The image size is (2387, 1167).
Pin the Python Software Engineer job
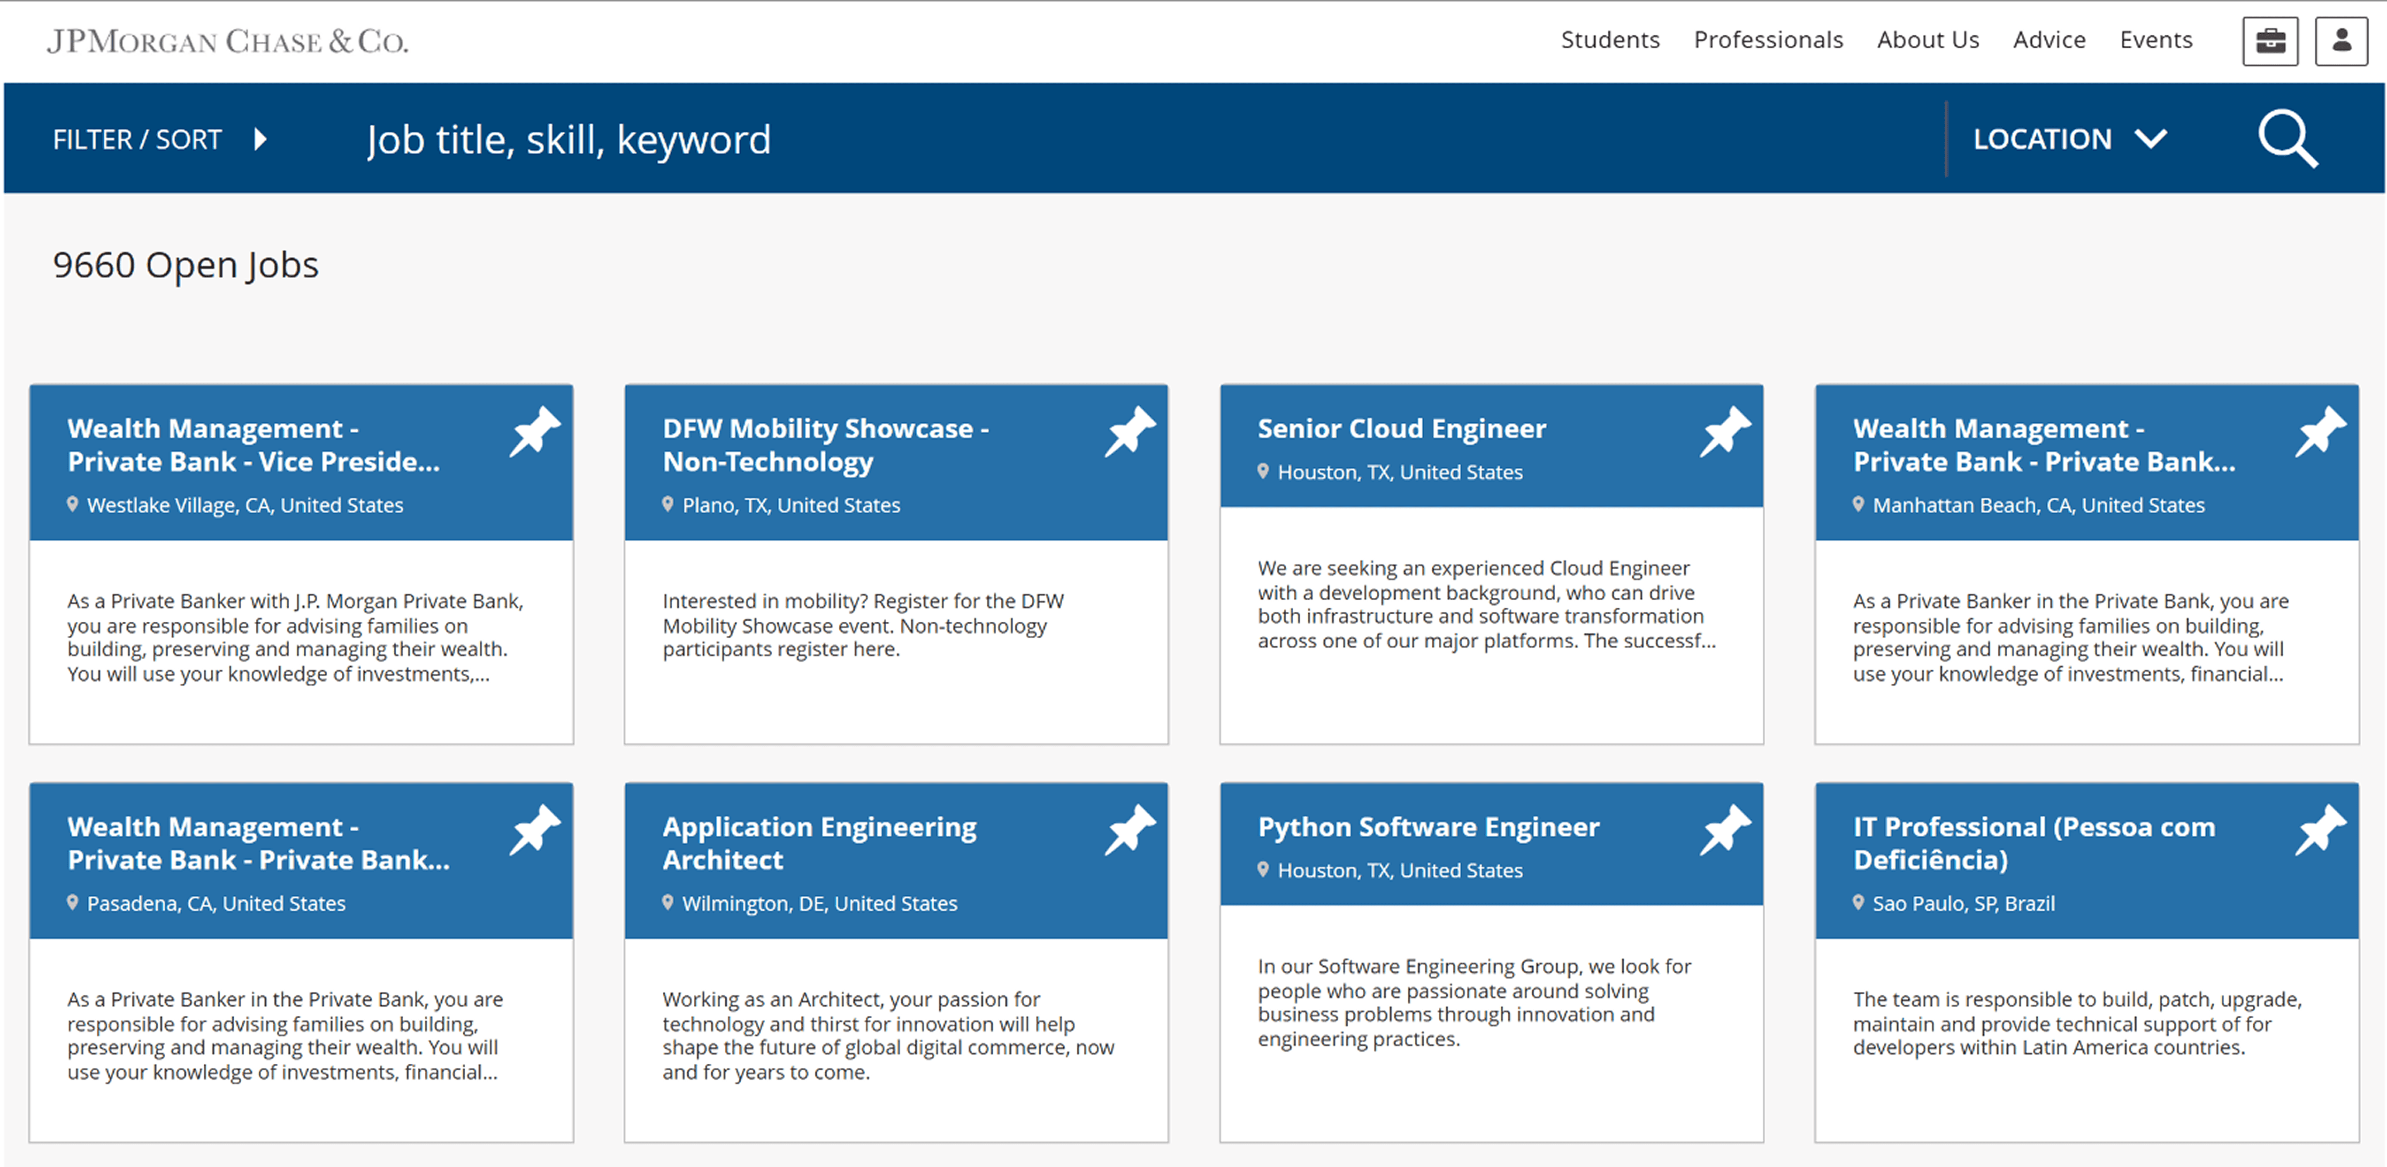point(1726,830)
